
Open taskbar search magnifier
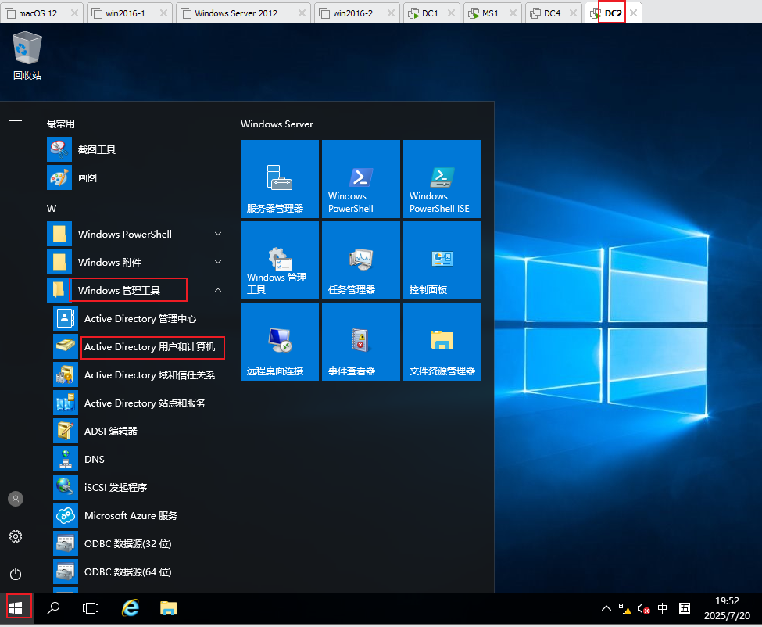pos(53,608)
